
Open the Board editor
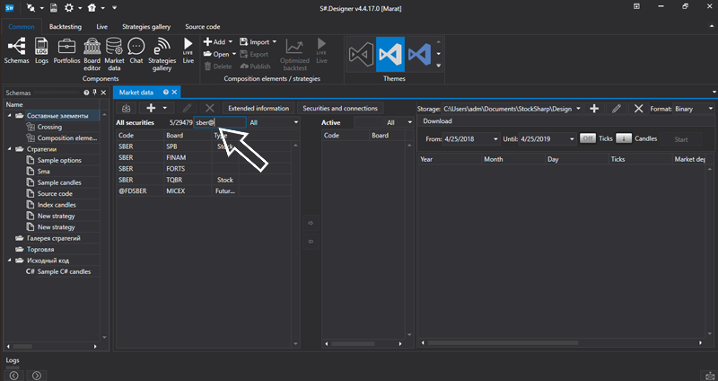click(92, 50)
